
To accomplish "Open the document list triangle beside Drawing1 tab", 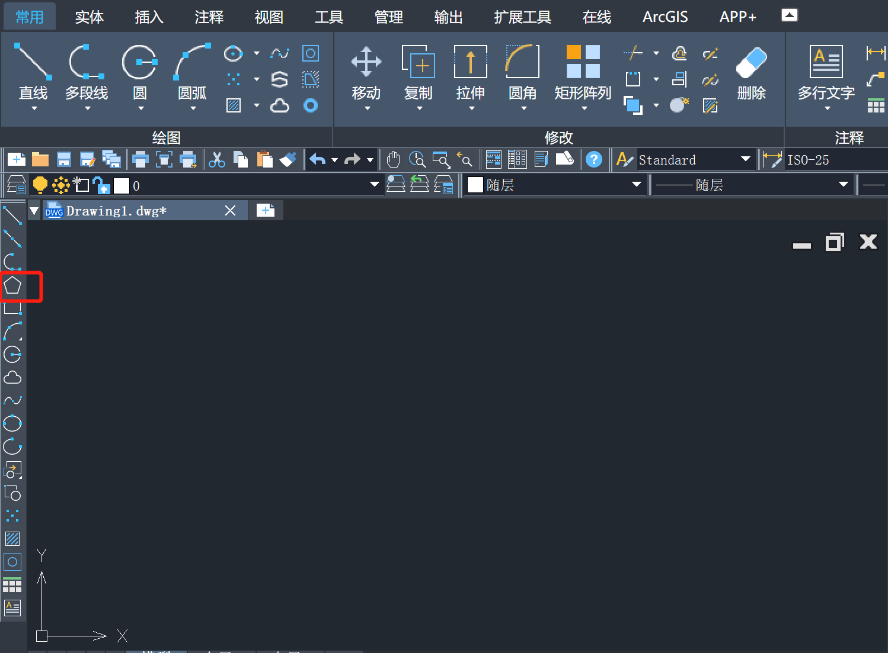I will pos(34,211).
